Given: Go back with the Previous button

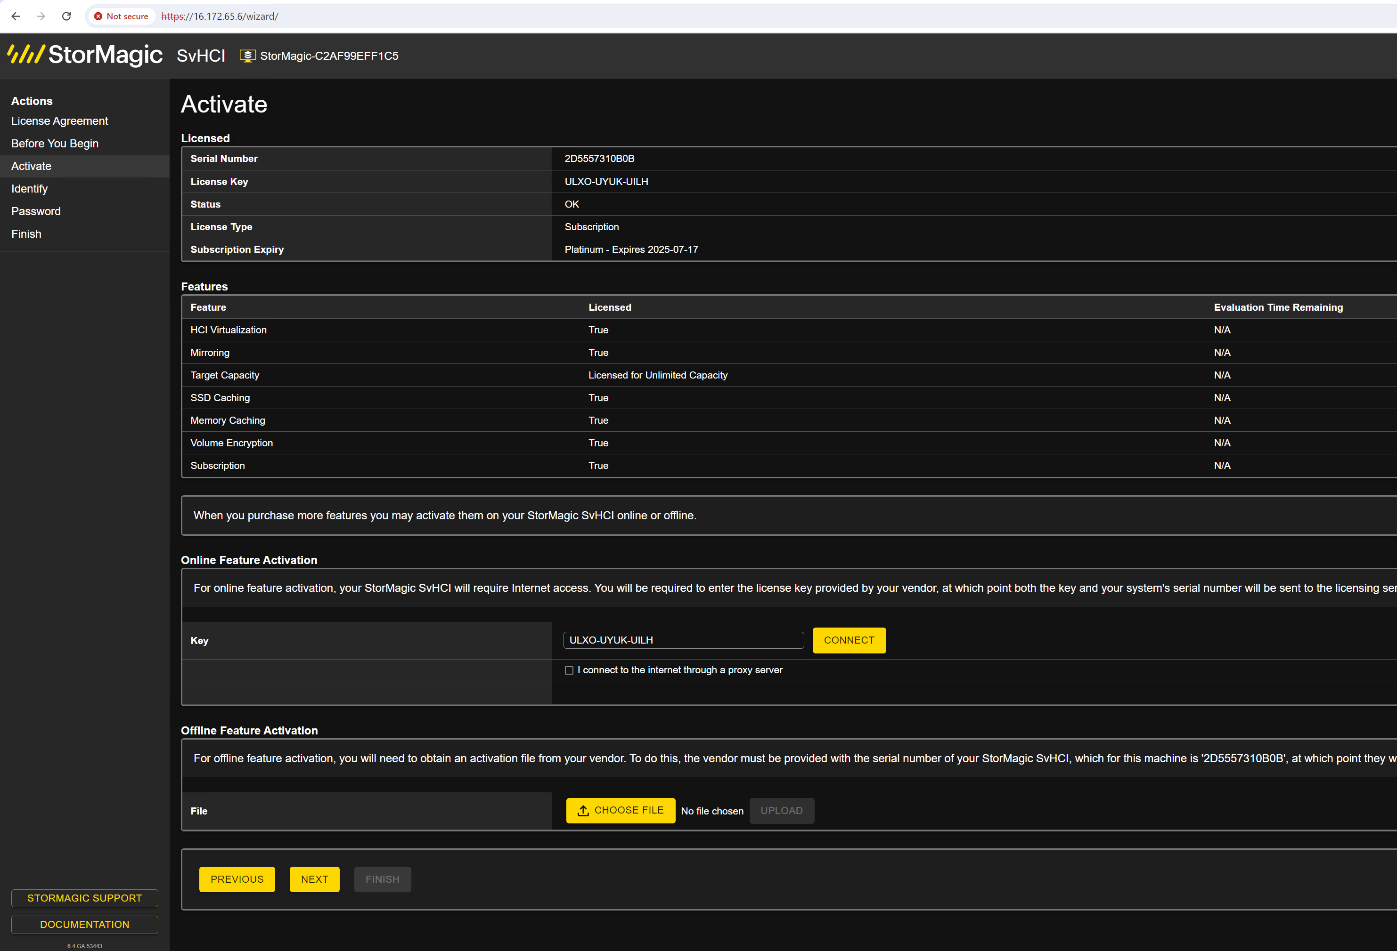Looking at the screenshot, I should (x=237, y=879).
